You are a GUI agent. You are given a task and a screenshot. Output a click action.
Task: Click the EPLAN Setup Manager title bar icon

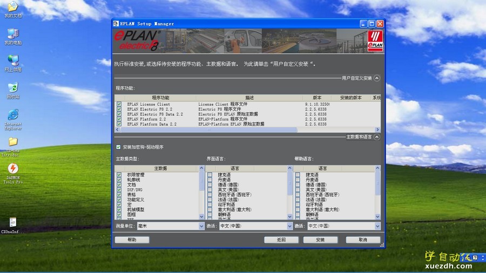click(x=116, y=24)
